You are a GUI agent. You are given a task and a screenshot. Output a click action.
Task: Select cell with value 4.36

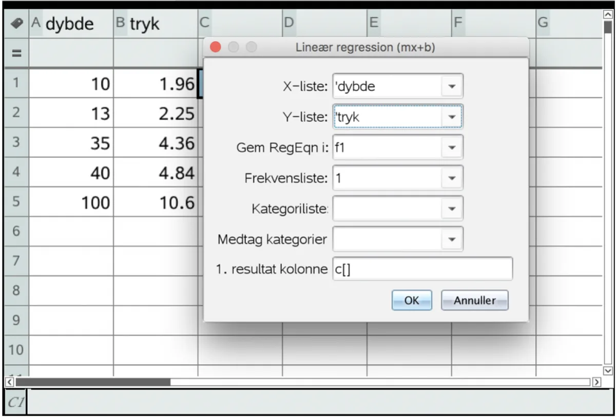click(156, 143)
